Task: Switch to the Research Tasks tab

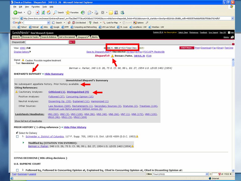Action: tap(30, 37)
